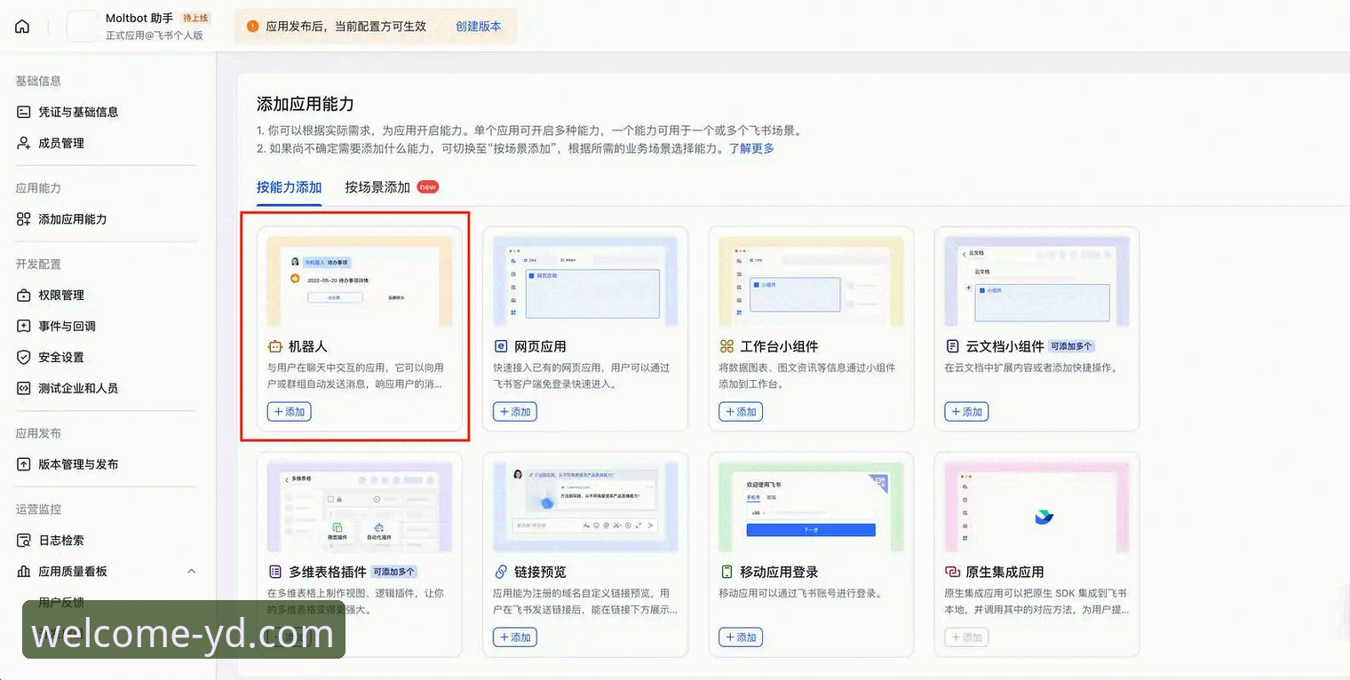This screenshot has height=680, width=1350.
Task: Click the Moltbot 助手 app avatar
Action: [81, 26]
